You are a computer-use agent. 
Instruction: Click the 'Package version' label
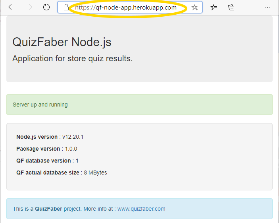[38, 149]
